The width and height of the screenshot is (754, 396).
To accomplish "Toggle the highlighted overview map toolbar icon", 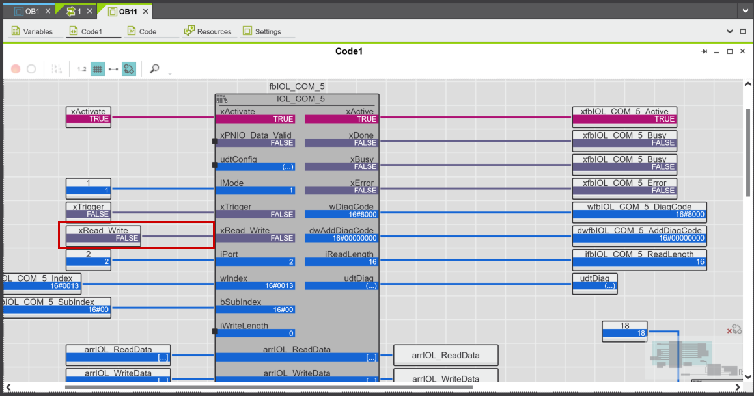I will [x=130, y=69].
